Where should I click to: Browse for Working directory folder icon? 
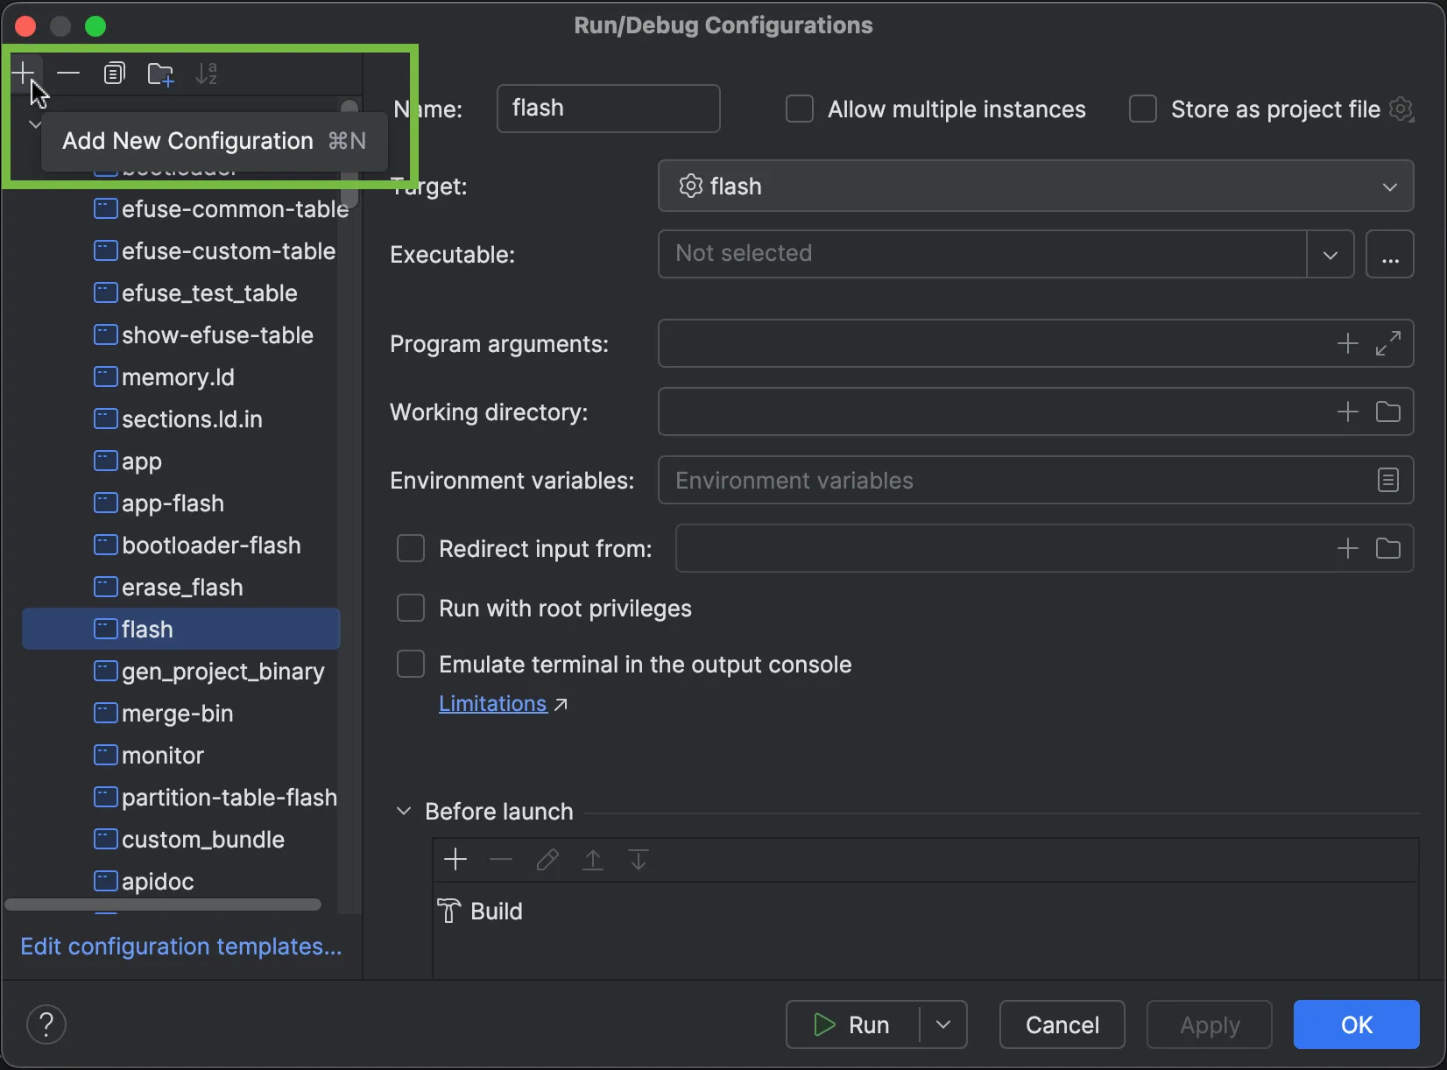point(1387,412)
